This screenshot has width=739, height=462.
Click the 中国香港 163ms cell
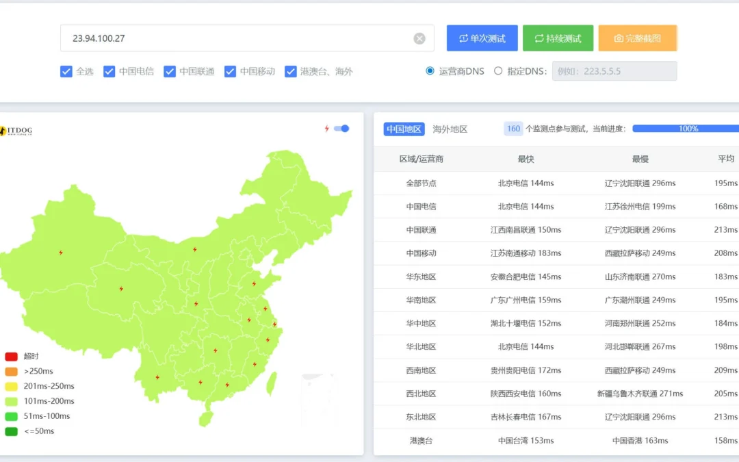(640, 441)
